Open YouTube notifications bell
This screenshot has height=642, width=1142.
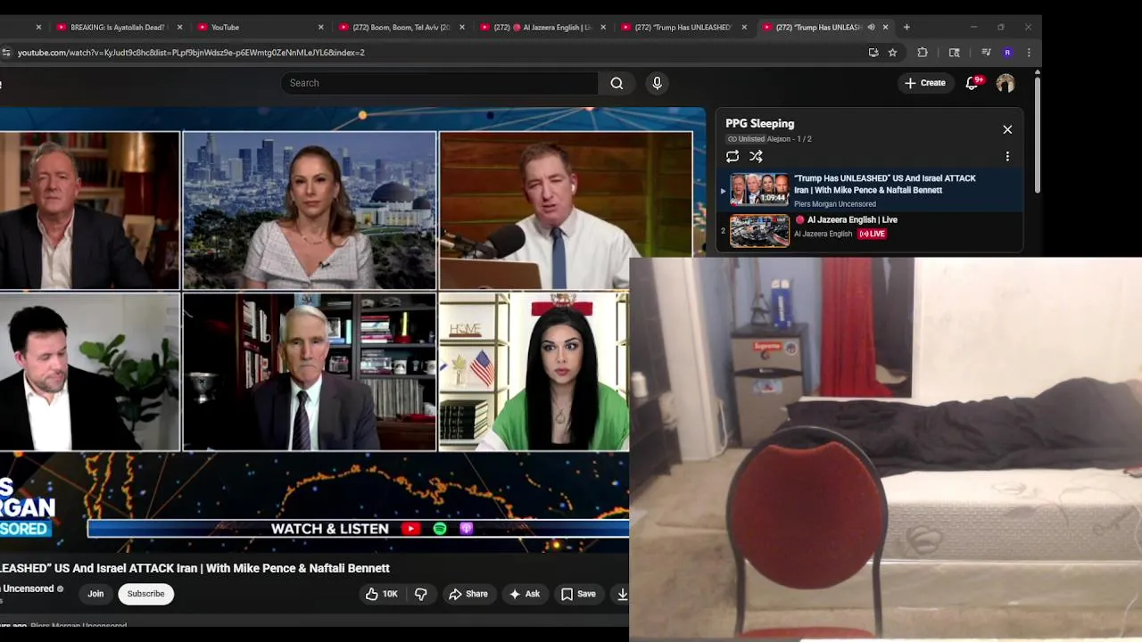pyautogui.click(x=972, y=83)
